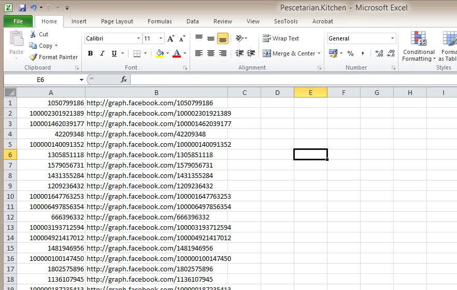Select row 10 header
Image resolution: width=457 pixels, height=290 pixels.
coord(10,196)
